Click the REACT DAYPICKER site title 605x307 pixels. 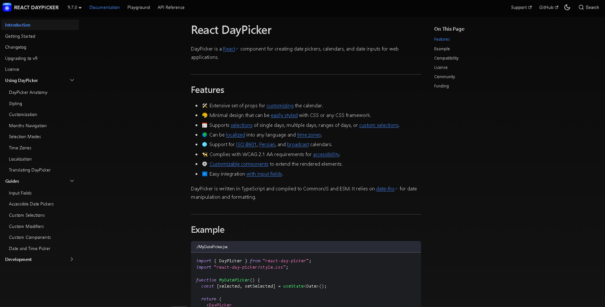point(37,8)
